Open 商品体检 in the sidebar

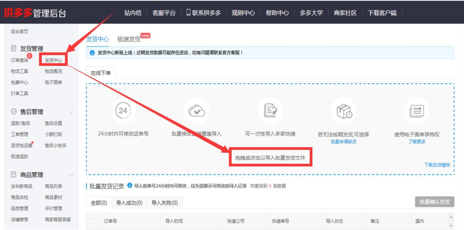tap(19, 197)
